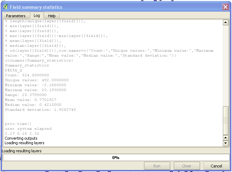The height and width of the screenshot is (172, 232).
Task: Click the 'Field summary statistics' title text
Action: coord(36,7)
